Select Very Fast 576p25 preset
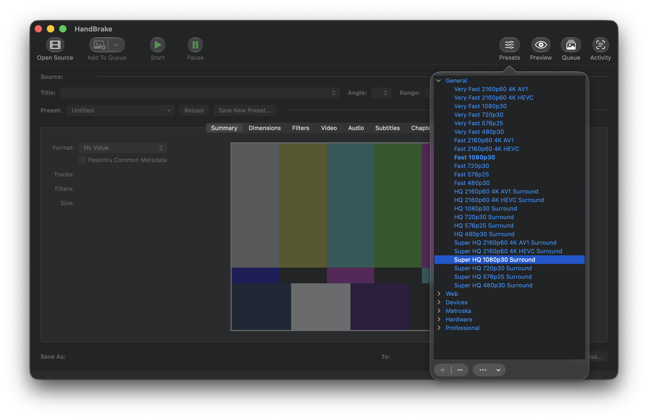 coord(509,123)
